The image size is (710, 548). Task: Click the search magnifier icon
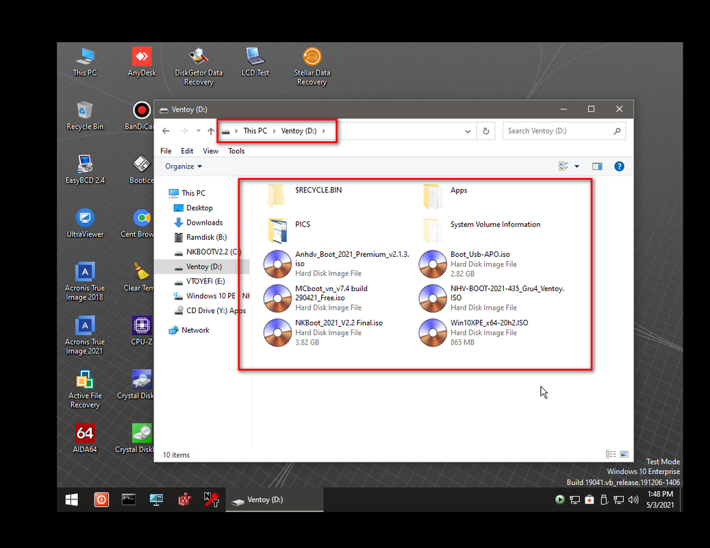[x=617, y=131]
